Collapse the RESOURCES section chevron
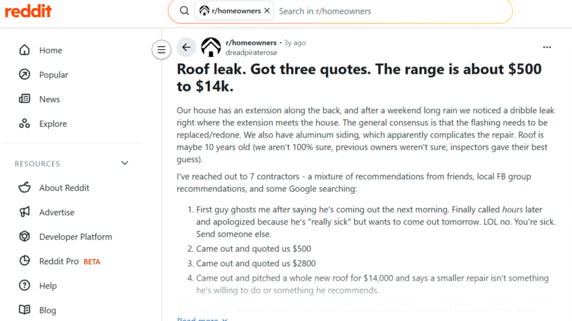The height and width of the screenshot is (321, 572). (x=125, y=163)
